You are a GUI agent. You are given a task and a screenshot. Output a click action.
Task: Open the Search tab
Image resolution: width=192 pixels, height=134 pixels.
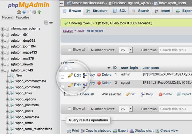click(x=140, y=11)
